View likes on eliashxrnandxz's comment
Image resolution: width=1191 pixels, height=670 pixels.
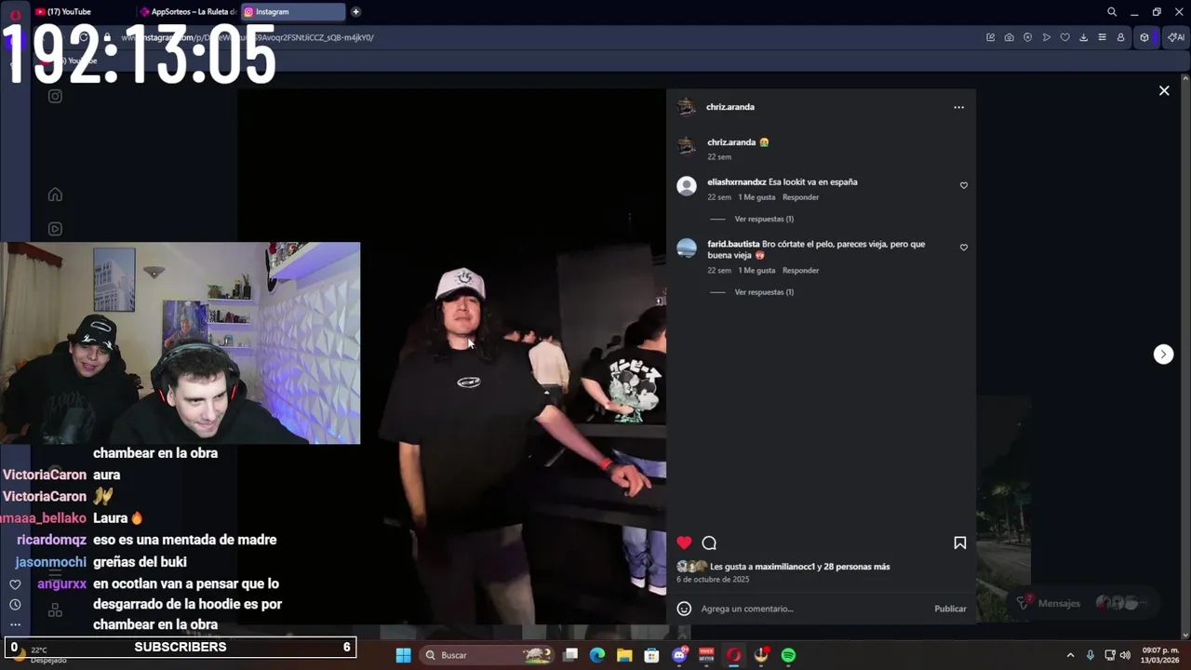pyautogui.click(x=756, y=197)
